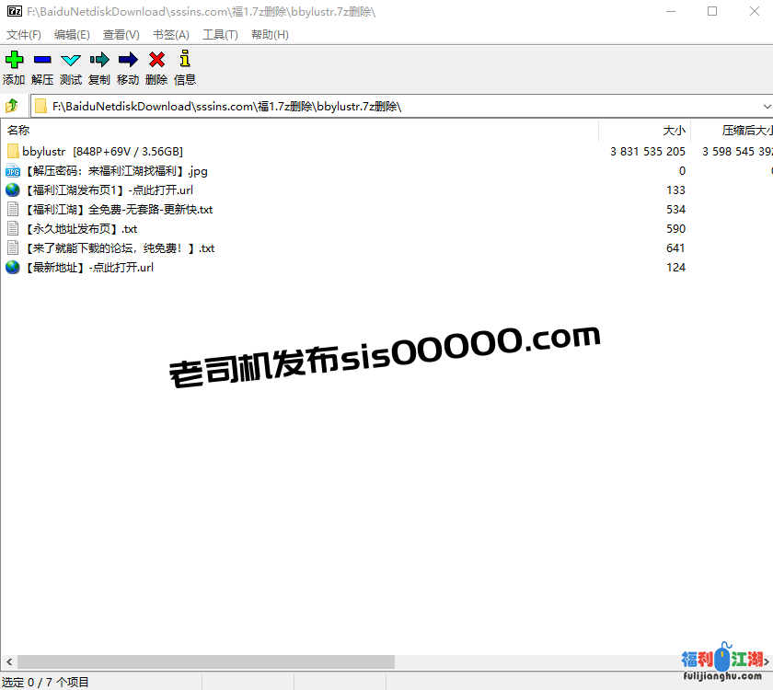Click the address bar path field
Screen dimensions: 773x690
pyautogui.click(x=368, y=107)
